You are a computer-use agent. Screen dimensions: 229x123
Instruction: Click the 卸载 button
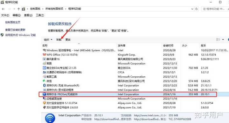click(59, 40)
